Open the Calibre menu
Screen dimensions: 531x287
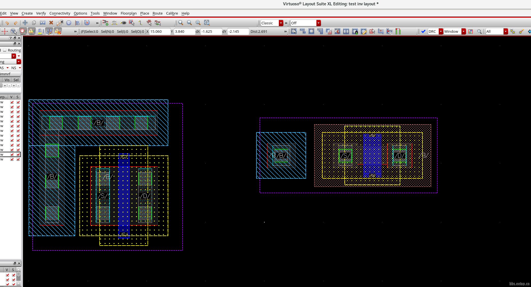click(172, 13)
